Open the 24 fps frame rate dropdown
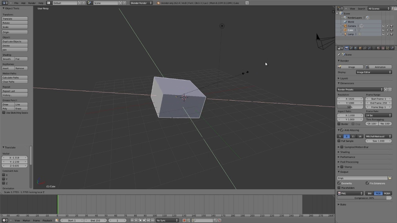This screenshot has width=397, height=223. (378, 115)
